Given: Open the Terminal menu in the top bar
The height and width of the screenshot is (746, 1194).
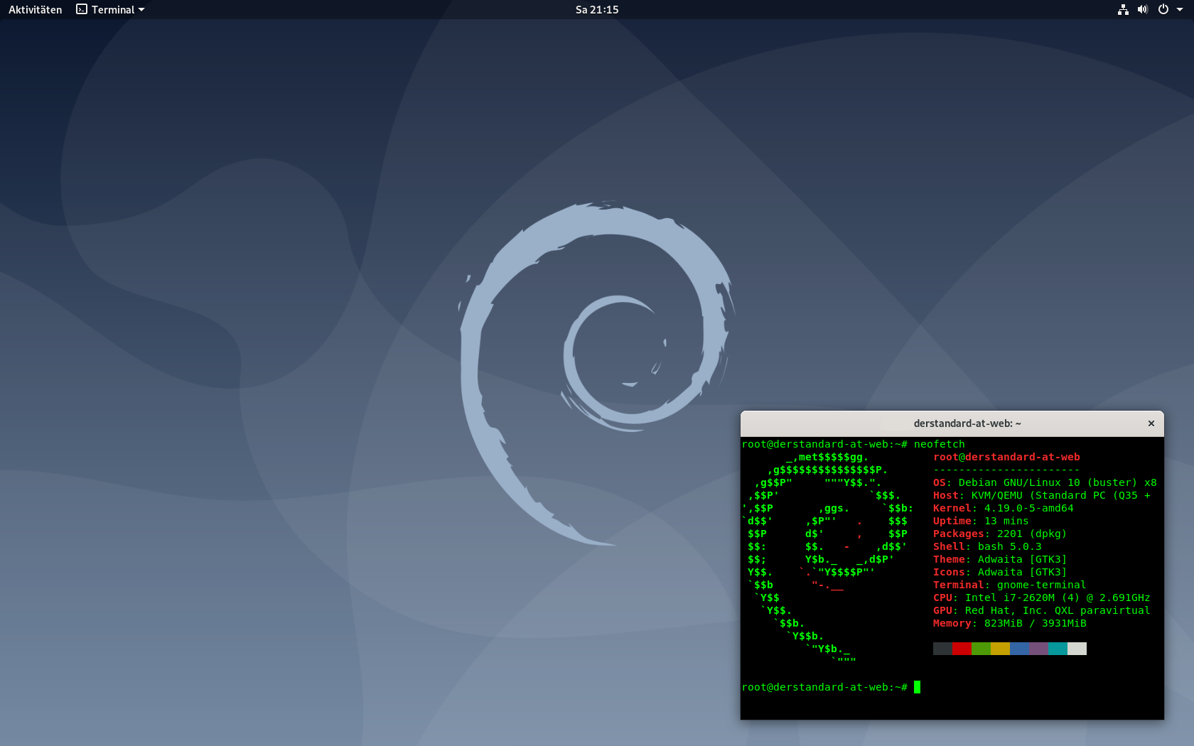Looking at the screenshot, I should point(110,9).
